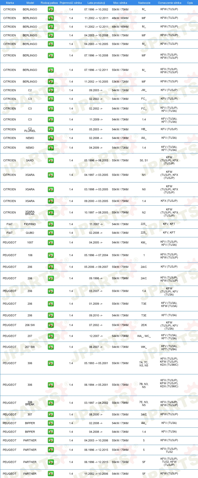
Task: Click the fuel icon in the FIAT QUBO row
Action: [51, 233]
